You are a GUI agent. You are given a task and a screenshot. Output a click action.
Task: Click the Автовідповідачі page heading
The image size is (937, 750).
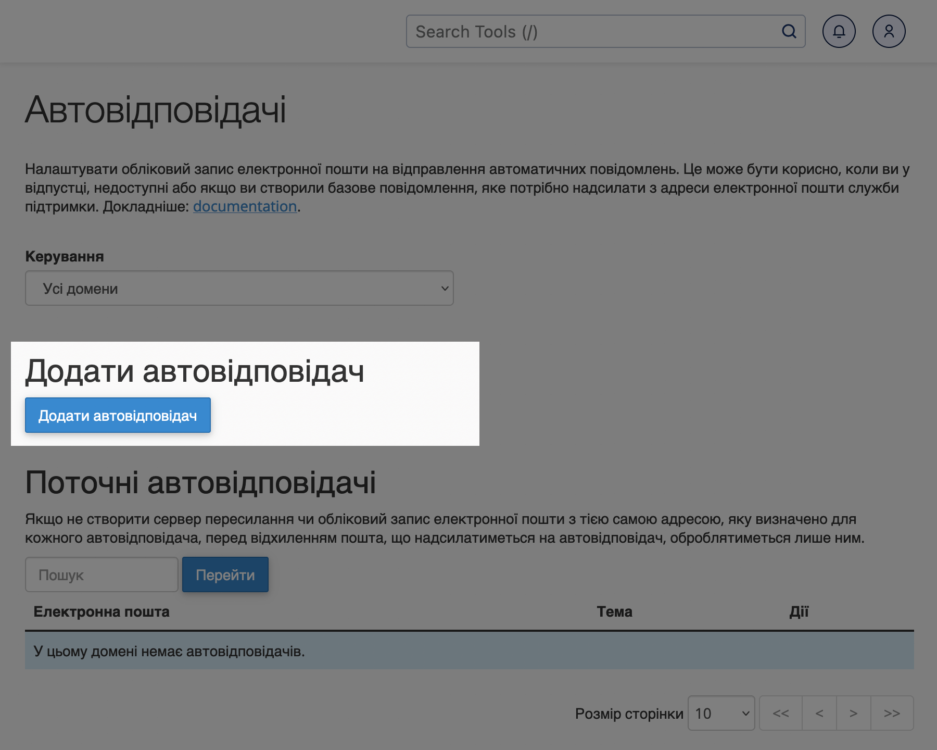click(x=156, y=110)
